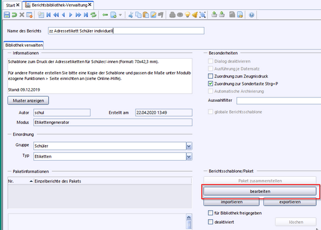This screenshot has height=230, width=321.
Task: Jump to first record with navigation icon
Action: tap(49, 15)
